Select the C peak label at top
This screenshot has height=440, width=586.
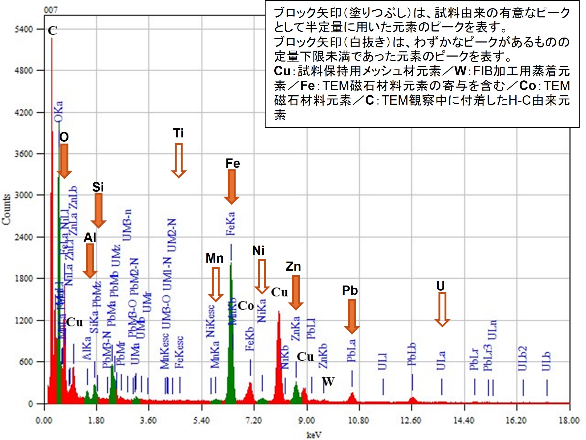(x=52, y=31)
